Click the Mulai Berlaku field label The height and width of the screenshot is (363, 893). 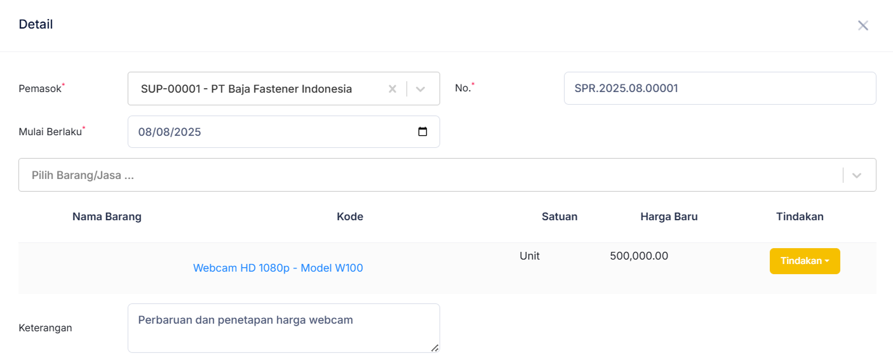click(x=52, y=131)
